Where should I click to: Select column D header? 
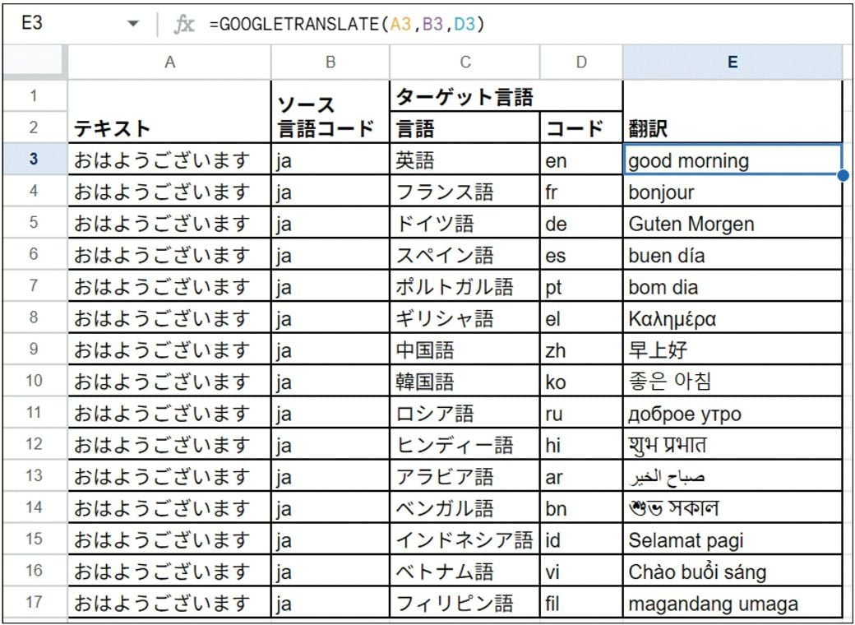tap(581, 62)
